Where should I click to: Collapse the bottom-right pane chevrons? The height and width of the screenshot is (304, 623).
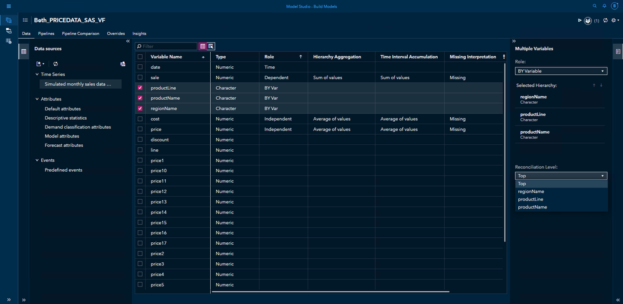tap(618, 300)
